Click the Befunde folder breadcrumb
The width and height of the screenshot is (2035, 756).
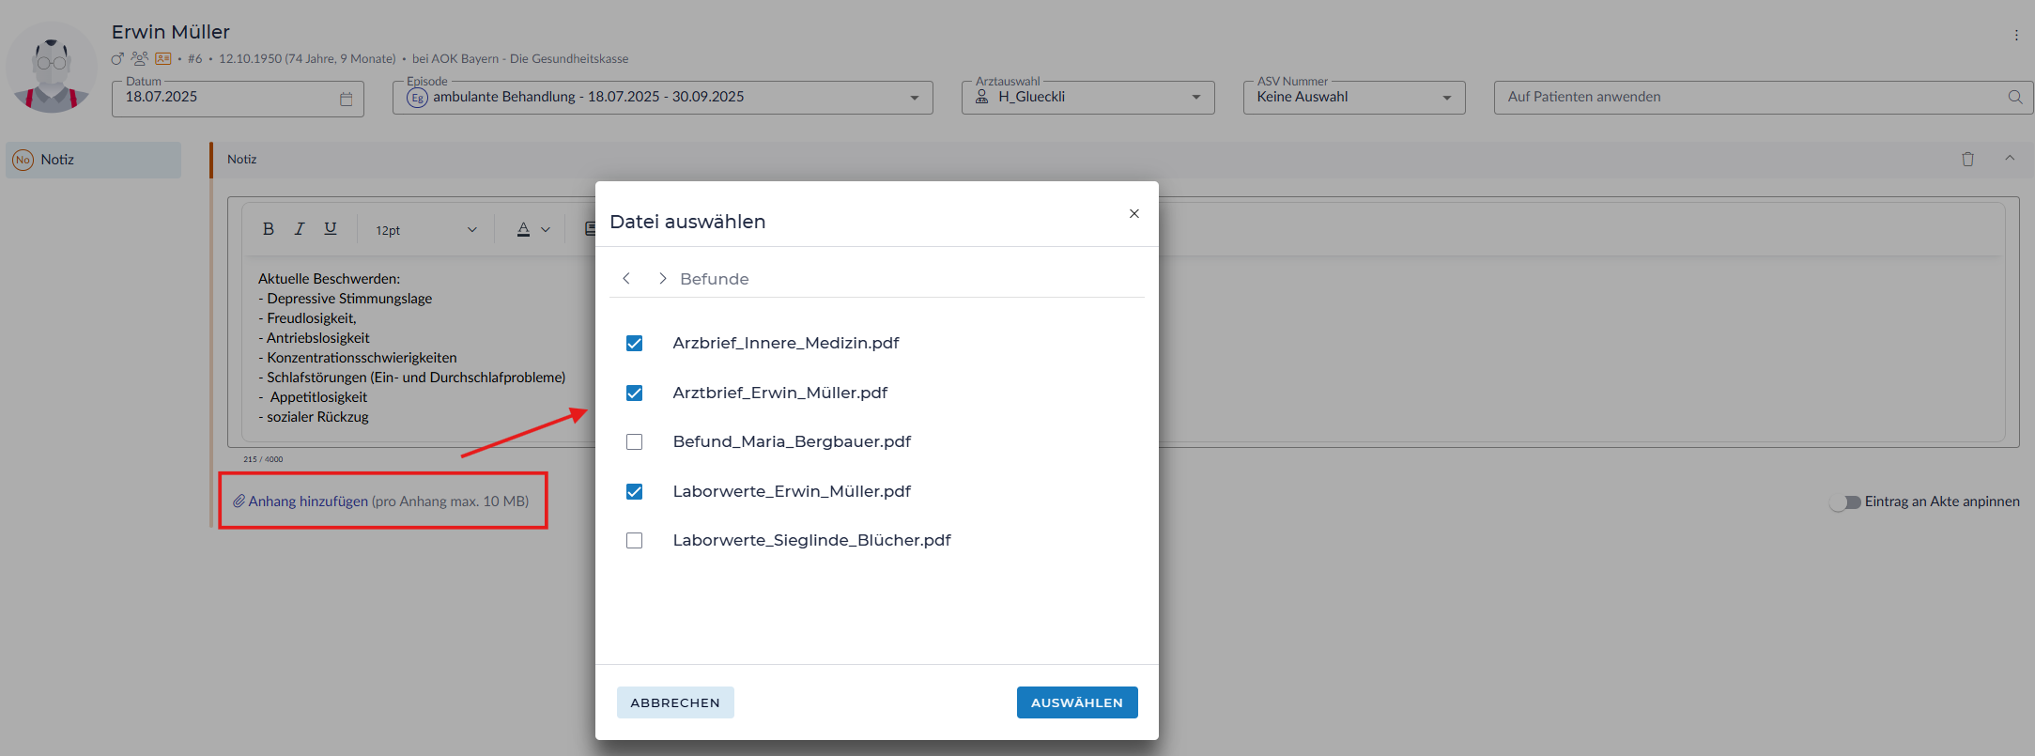click(x=714, y=279)
